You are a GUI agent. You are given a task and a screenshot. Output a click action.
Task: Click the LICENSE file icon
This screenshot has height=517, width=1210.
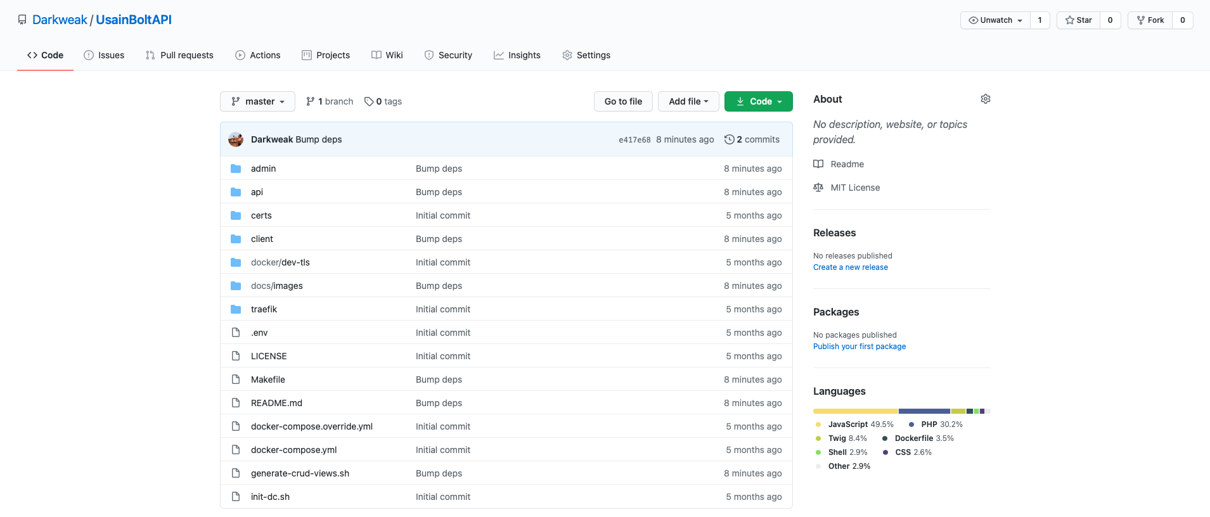pyautogui.click(x=236, y=356)
